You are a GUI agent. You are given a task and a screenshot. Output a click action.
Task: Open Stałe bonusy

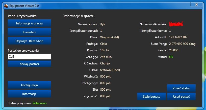tap(151, 97)
